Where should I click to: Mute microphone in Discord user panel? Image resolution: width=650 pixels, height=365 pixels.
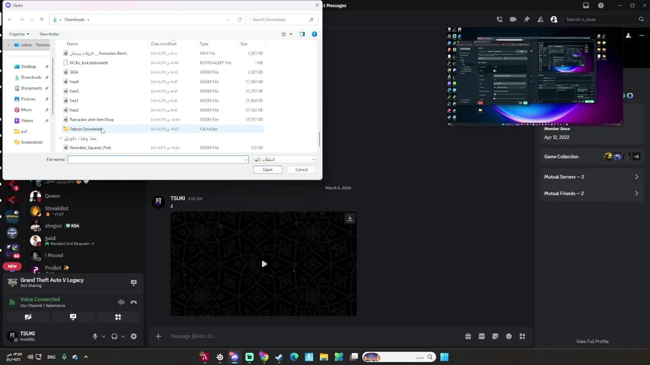94,336
